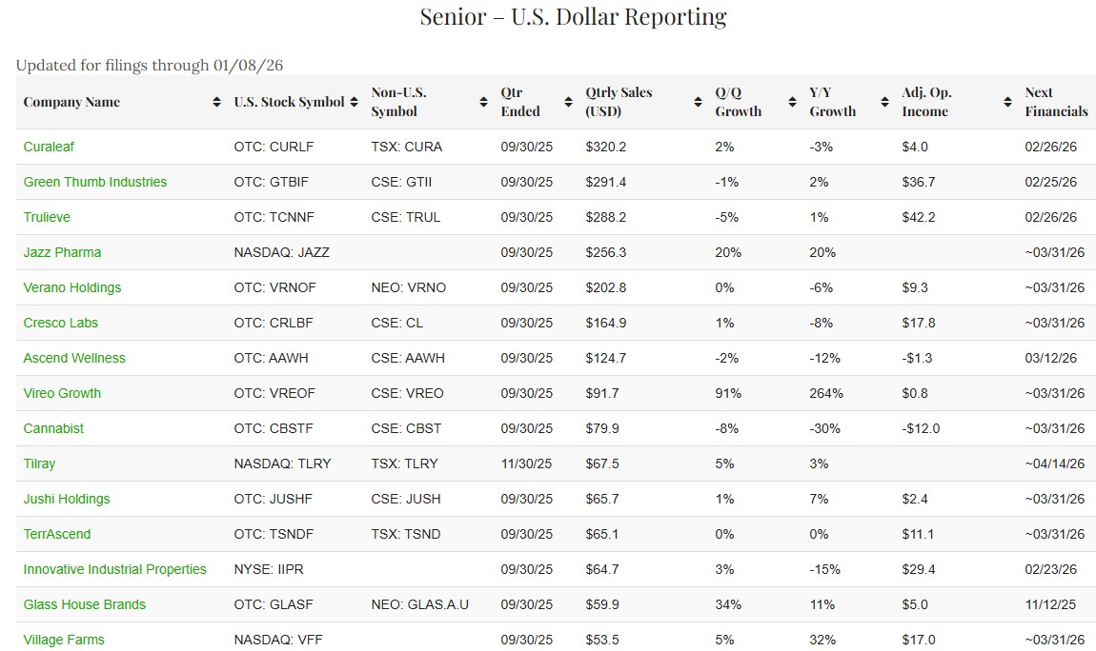The image size is (1096, 651).
Task: Sort by Qtrly Sales (USD) arrows
Action: [x=698, y=102]
